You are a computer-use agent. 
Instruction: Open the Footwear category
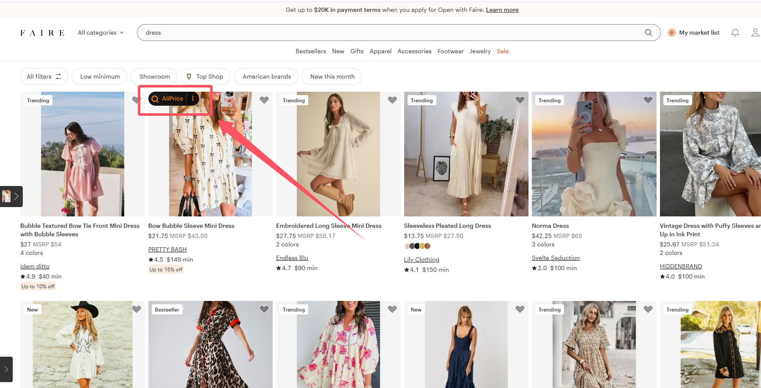coord(451,51)
